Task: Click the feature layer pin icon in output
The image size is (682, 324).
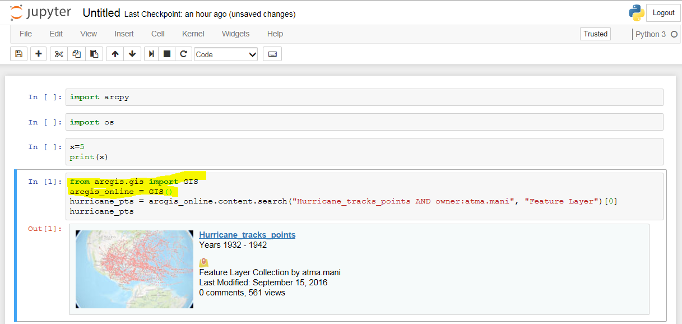Action: (x=204, y=262)
